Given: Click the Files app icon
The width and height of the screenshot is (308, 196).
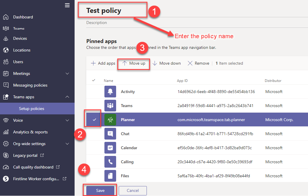Looking at the screenshot, I should (x=110, y=176).
